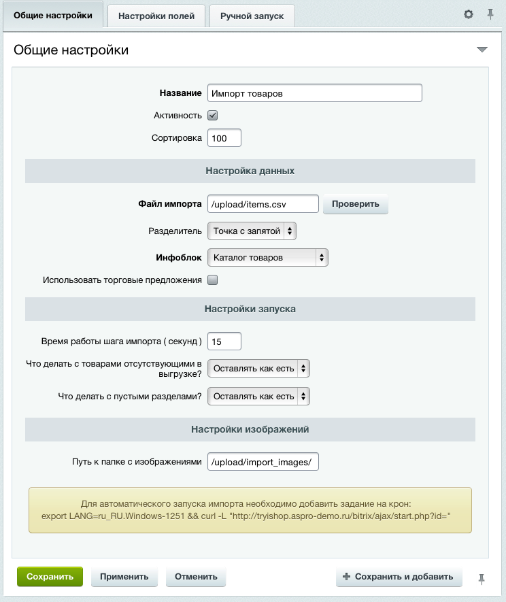The width and height of the screenshot is (506, 602).
Task: Open the gear settings icon
Action: point(469,14)
